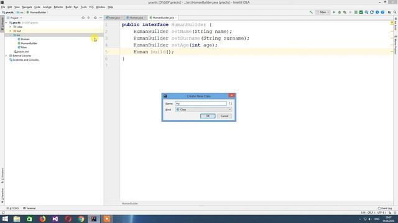Viewport: 398px width, 223px height.
Task: Click the Name field in Create New Class dialog
Action: (200, 103)
